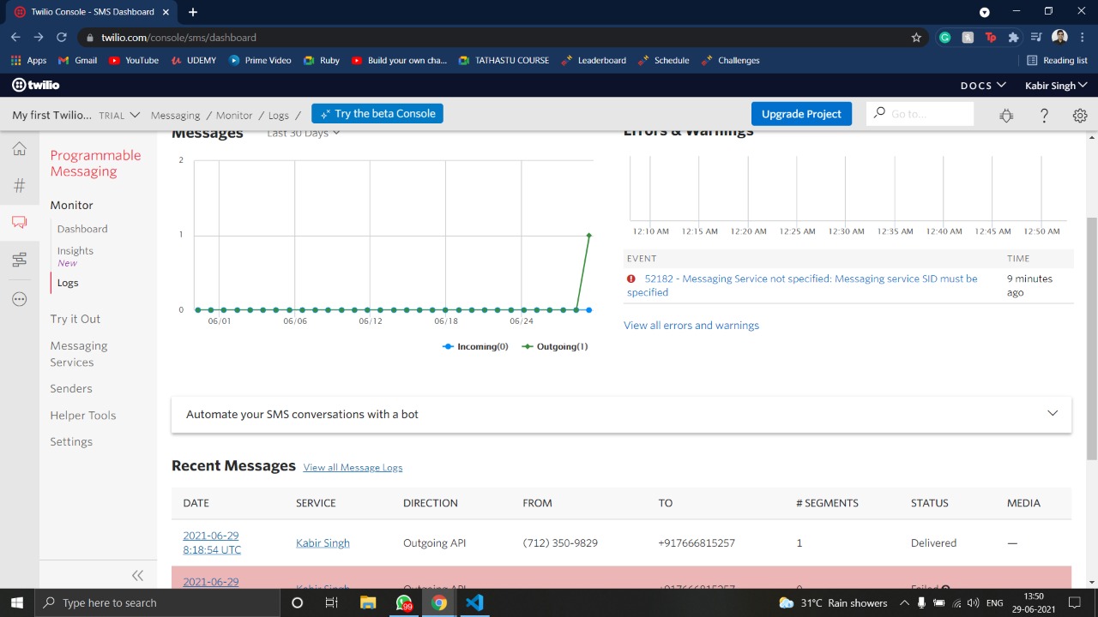Image resolution: width=1098 pixels, height=617 pixels.
Task: Open Gmail bookmark
Action: click(77, 60)
